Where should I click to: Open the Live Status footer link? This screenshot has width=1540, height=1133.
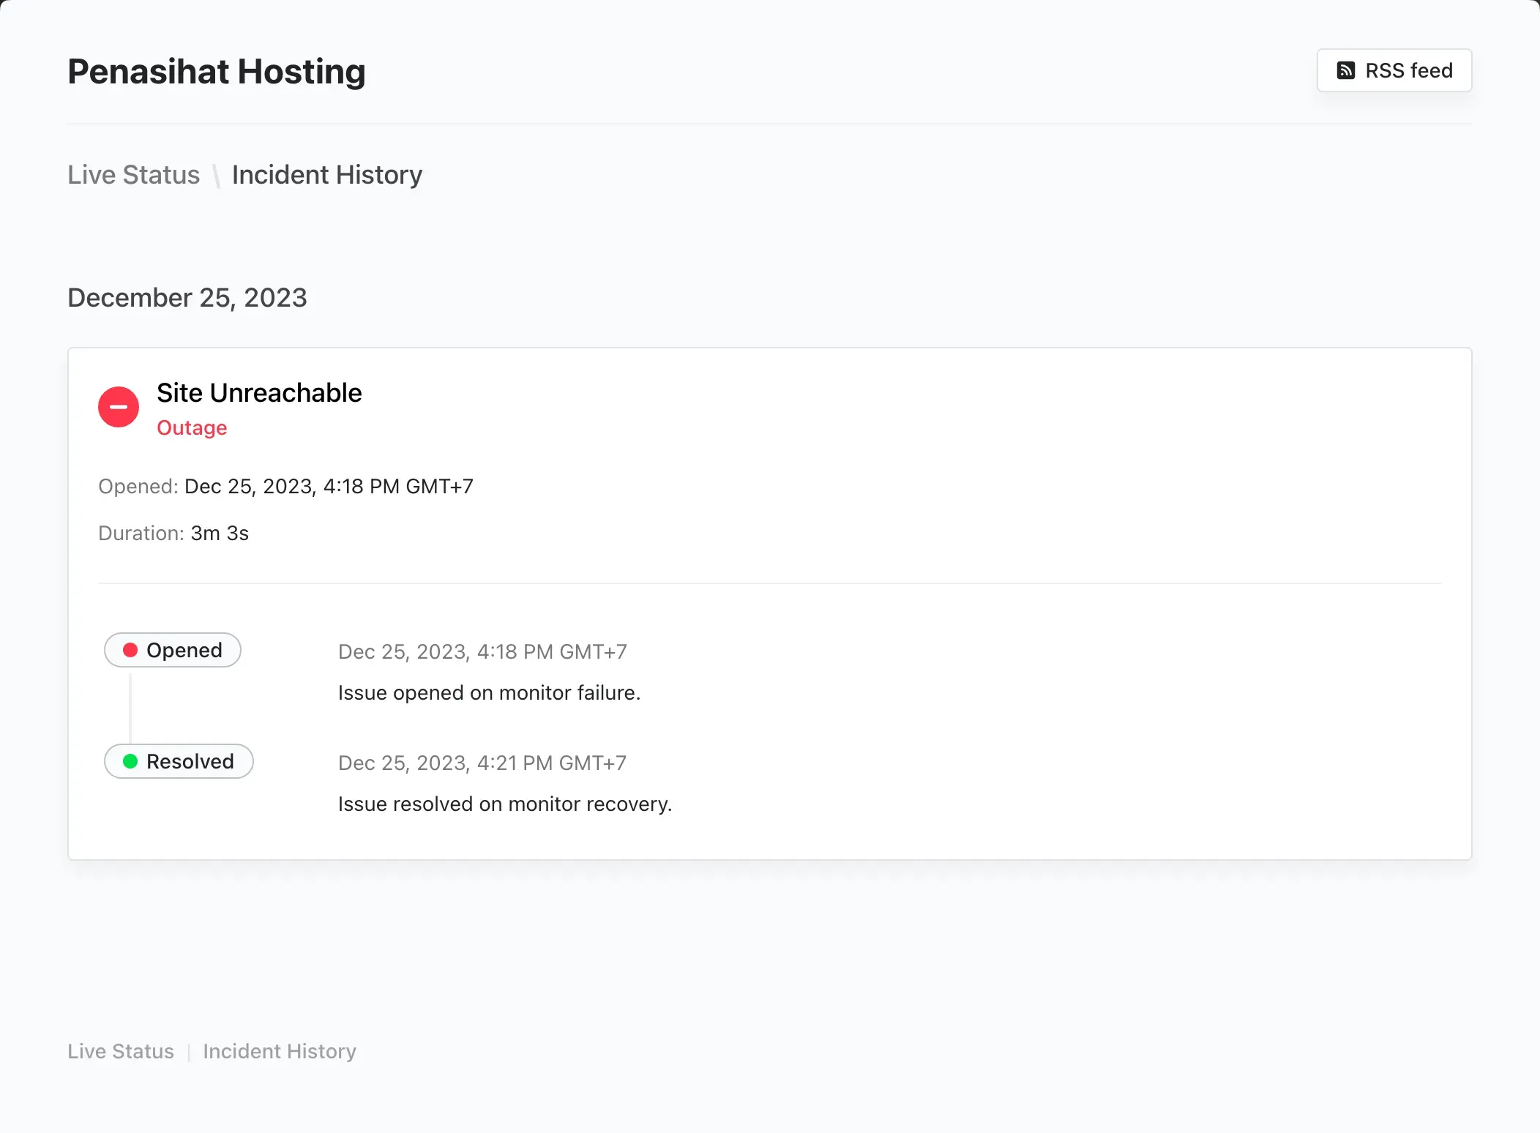[x=121, y=1051]
